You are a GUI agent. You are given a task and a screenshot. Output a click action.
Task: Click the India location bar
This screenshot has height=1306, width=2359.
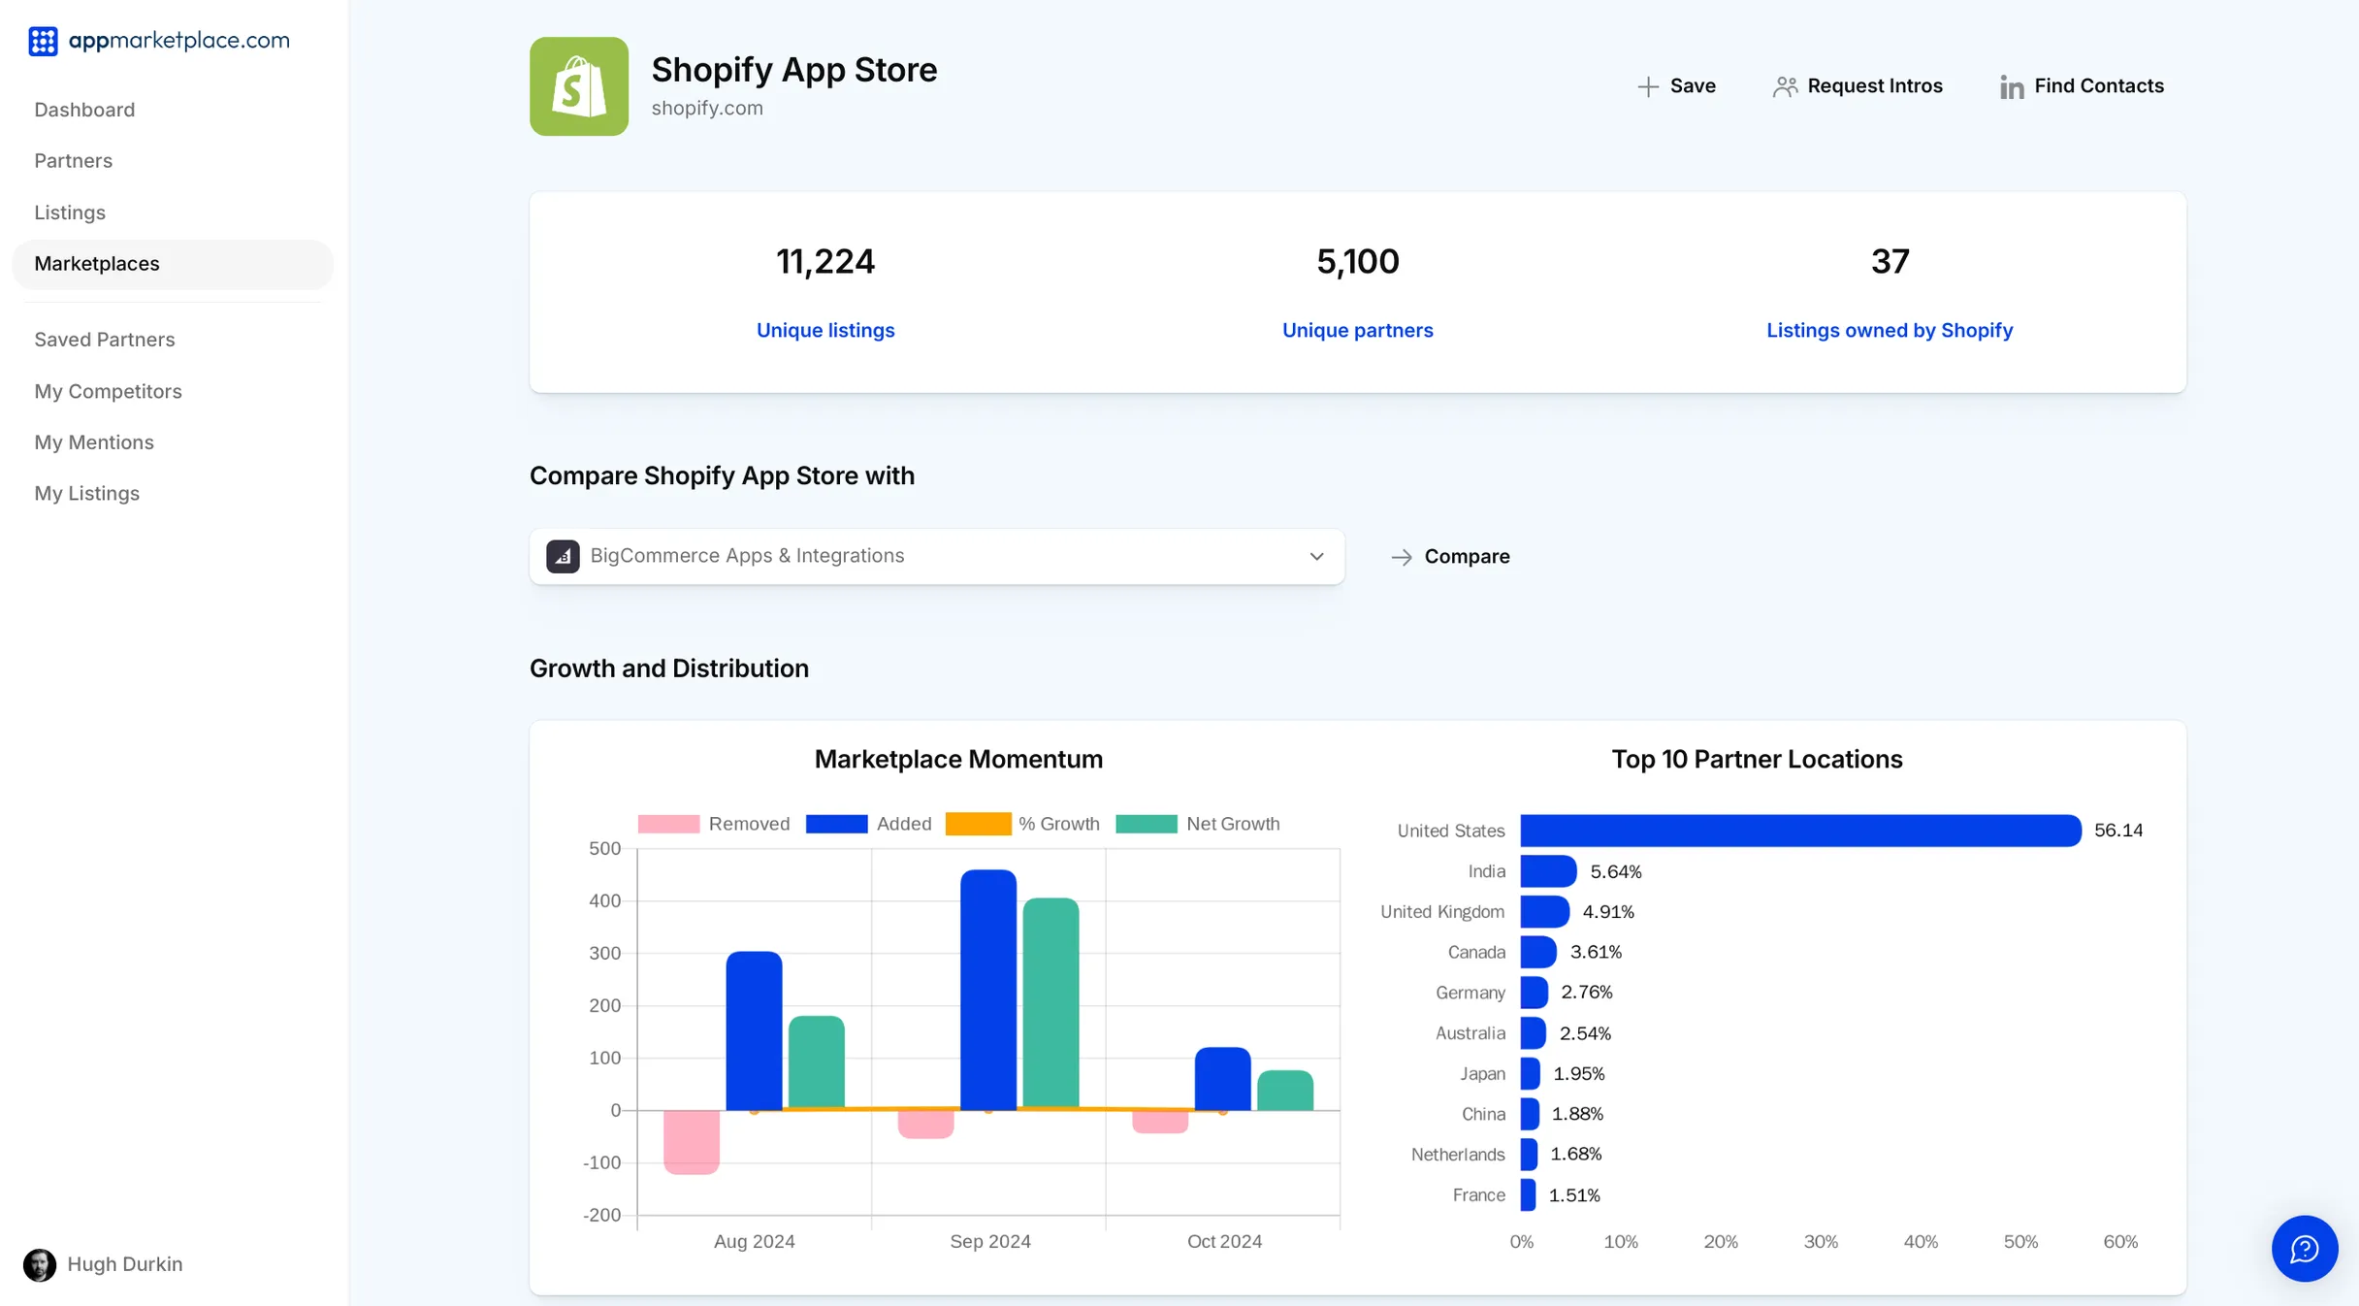1548,871
